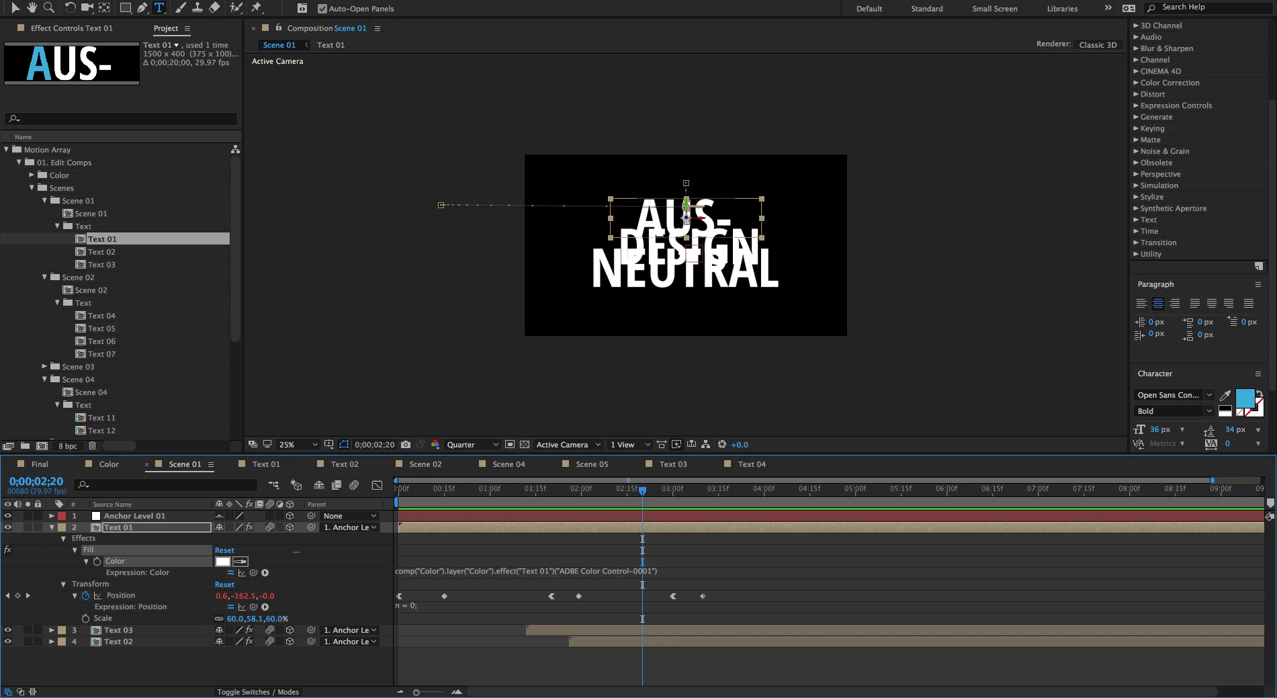
Task: Click Reset for Transform
Action: [224, 584]
